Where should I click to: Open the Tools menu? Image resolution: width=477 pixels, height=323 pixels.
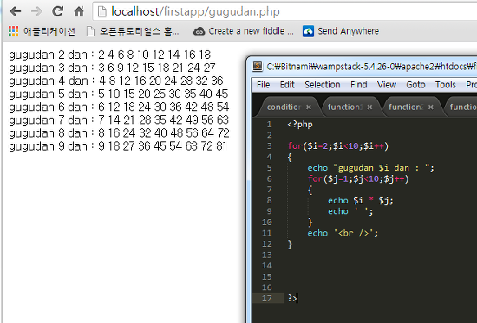click(446, 85)
